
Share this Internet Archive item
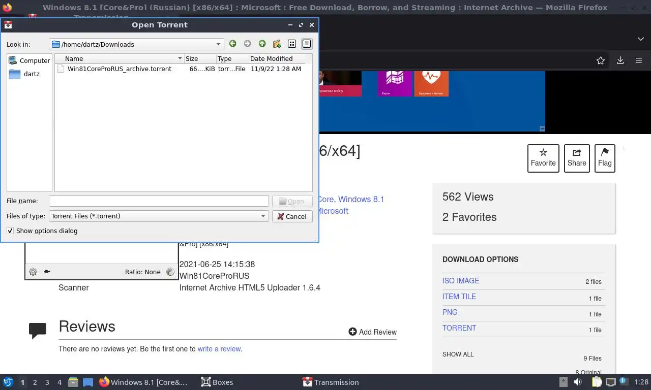(x=577, y=158)
